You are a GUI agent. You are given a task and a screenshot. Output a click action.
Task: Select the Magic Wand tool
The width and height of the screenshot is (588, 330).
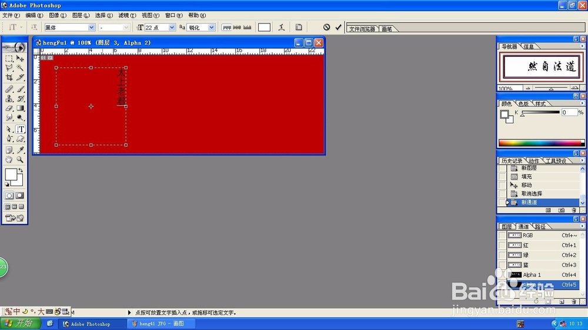pyautogui.click(x=20, y=68)
